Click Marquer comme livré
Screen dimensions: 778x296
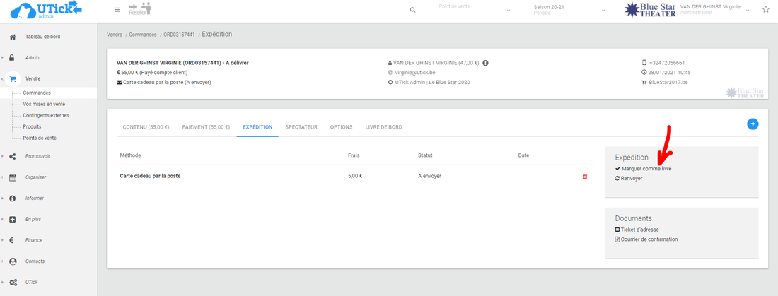(646, 170)
